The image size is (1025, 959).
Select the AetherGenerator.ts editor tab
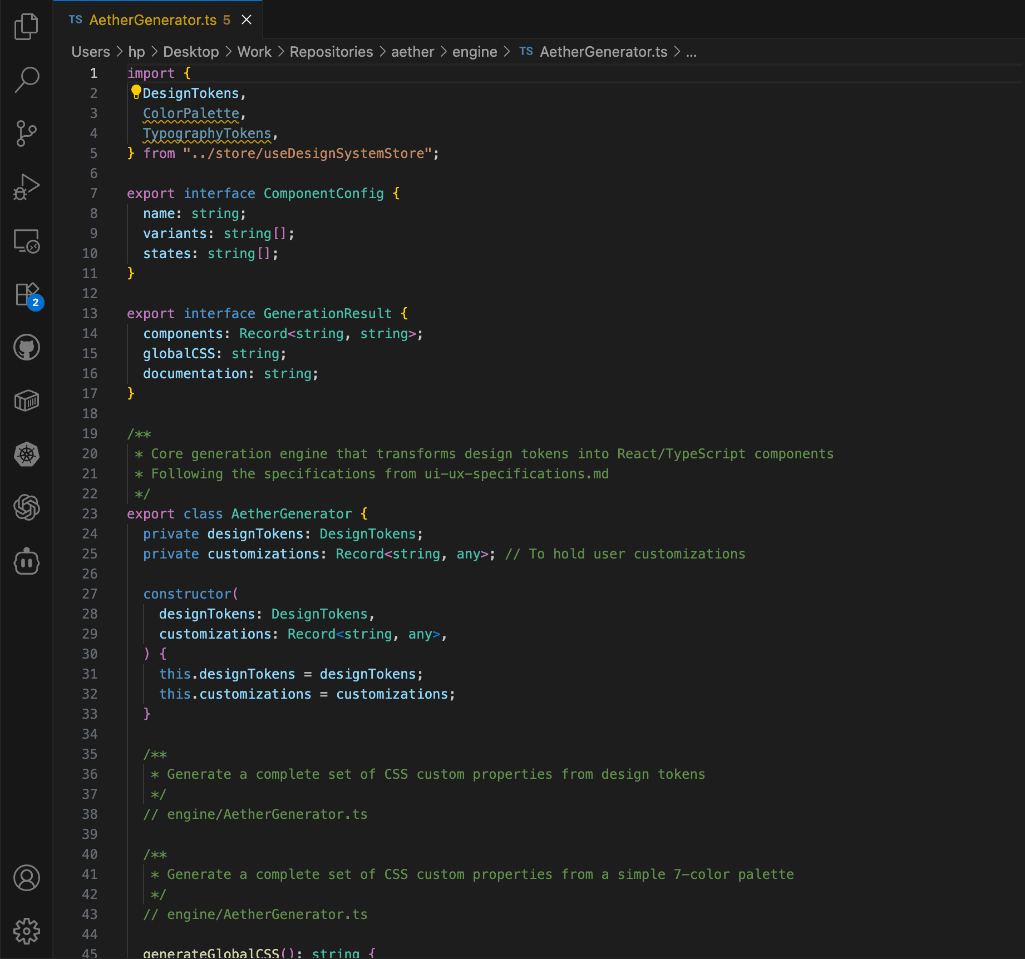tap(152, 20)
